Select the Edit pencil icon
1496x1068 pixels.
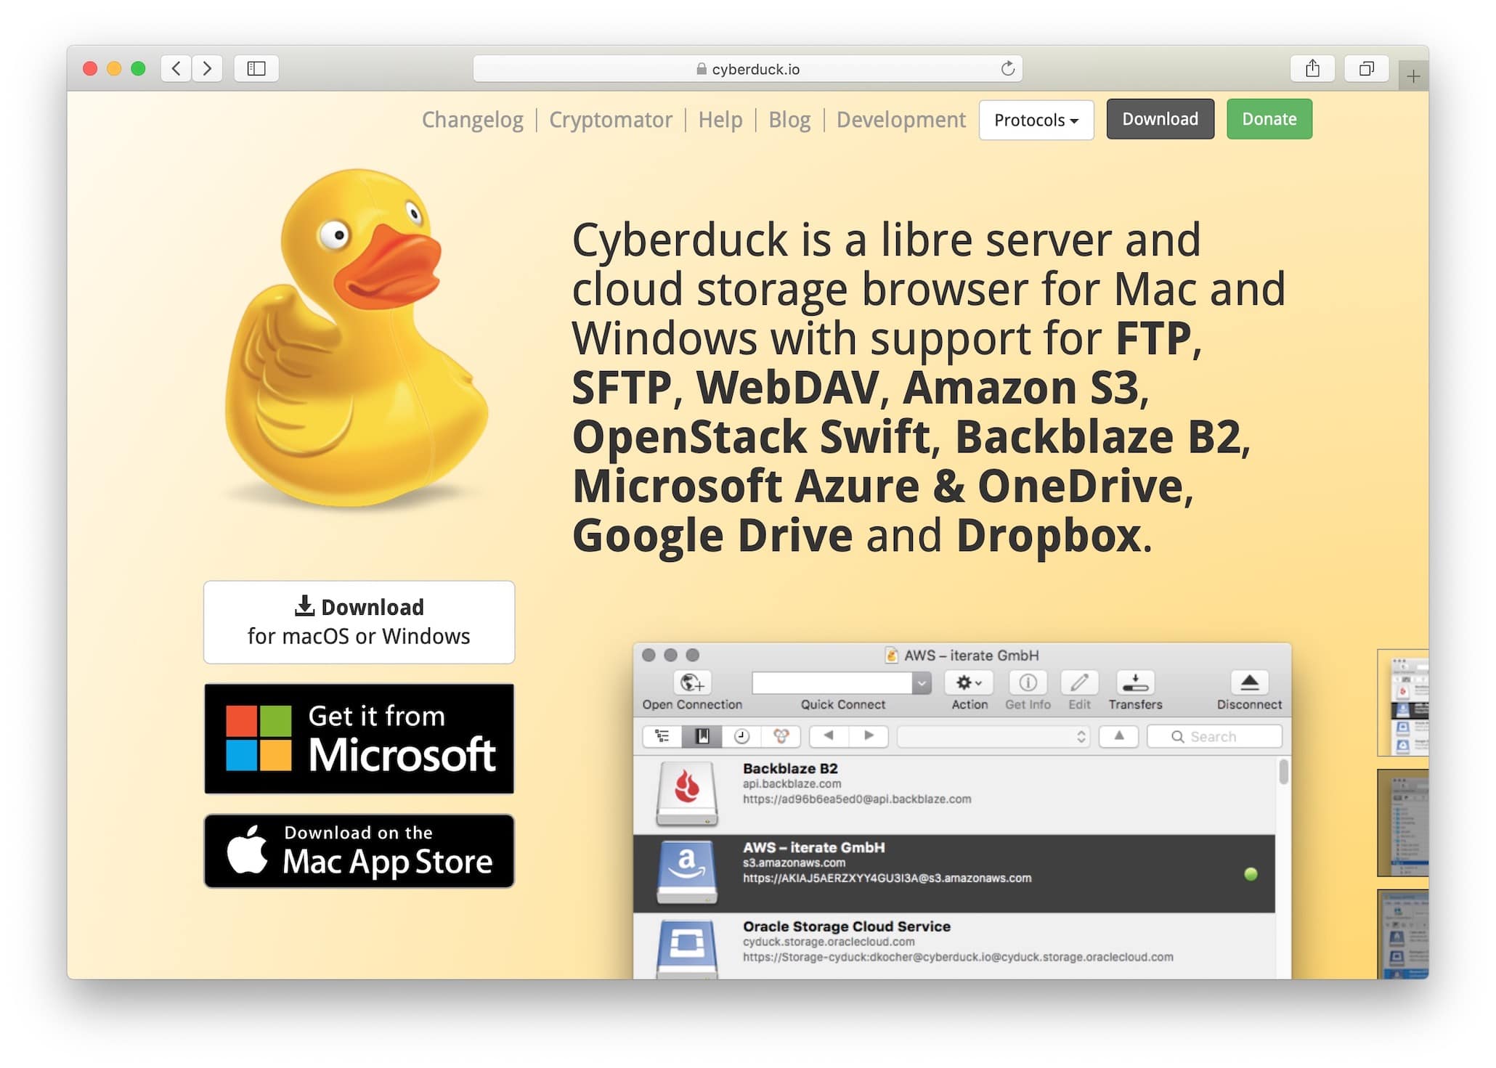(1079, 683)
